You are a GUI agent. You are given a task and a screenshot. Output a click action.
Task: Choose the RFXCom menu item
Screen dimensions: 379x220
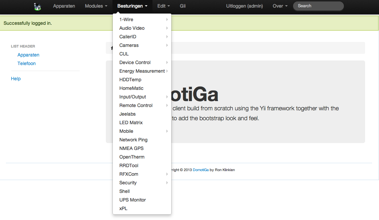pyautogui.click(x=129, y=174)
